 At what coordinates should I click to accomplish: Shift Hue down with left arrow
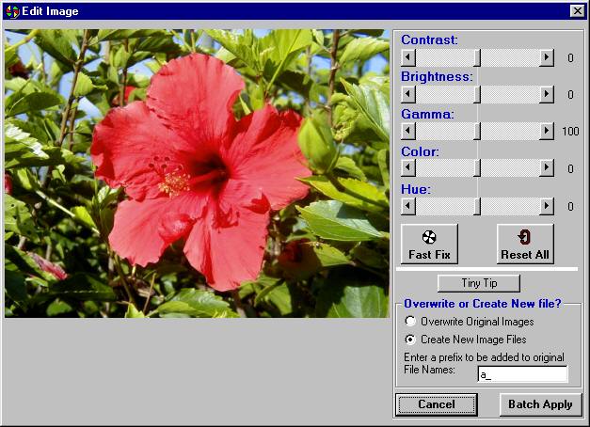coord(408,206)
